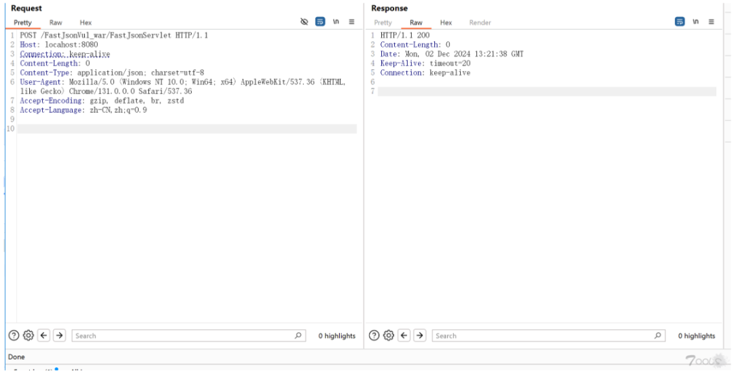The image size is (734, 374).
Task: Go to previous match arrow in Response
Action: coord(404,335)
